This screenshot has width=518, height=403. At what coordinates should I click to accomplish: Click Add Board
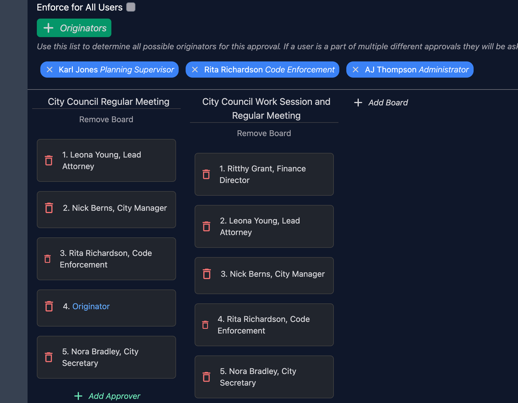[x=381, y=102]
